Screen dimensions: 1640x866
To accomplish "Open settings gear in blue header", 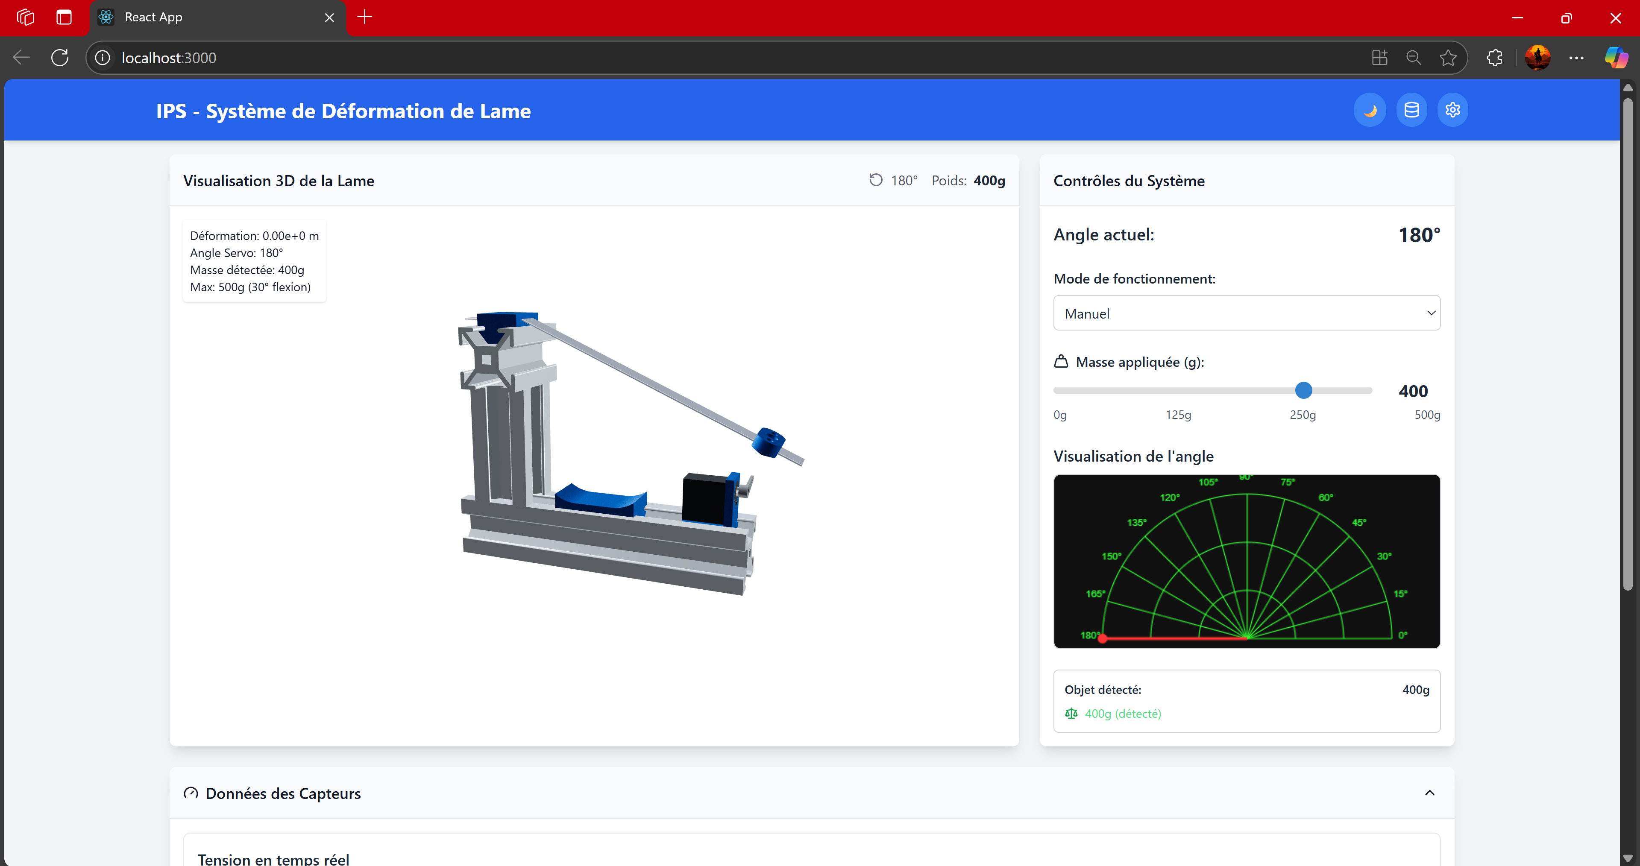I will [x=1452, y=110].
